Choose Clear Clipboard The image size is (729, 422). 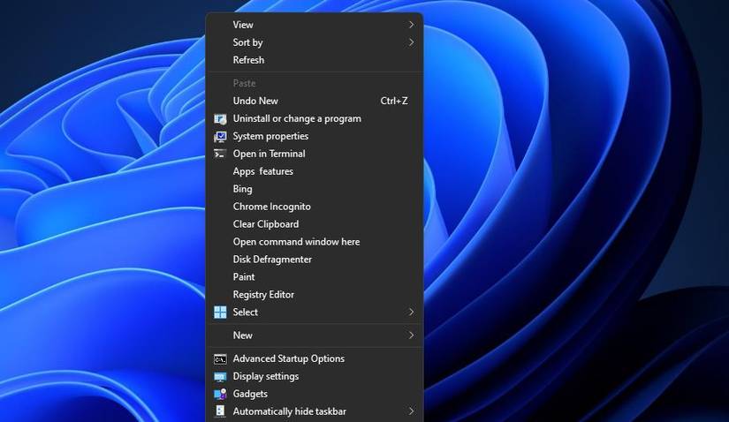point(315,224)
